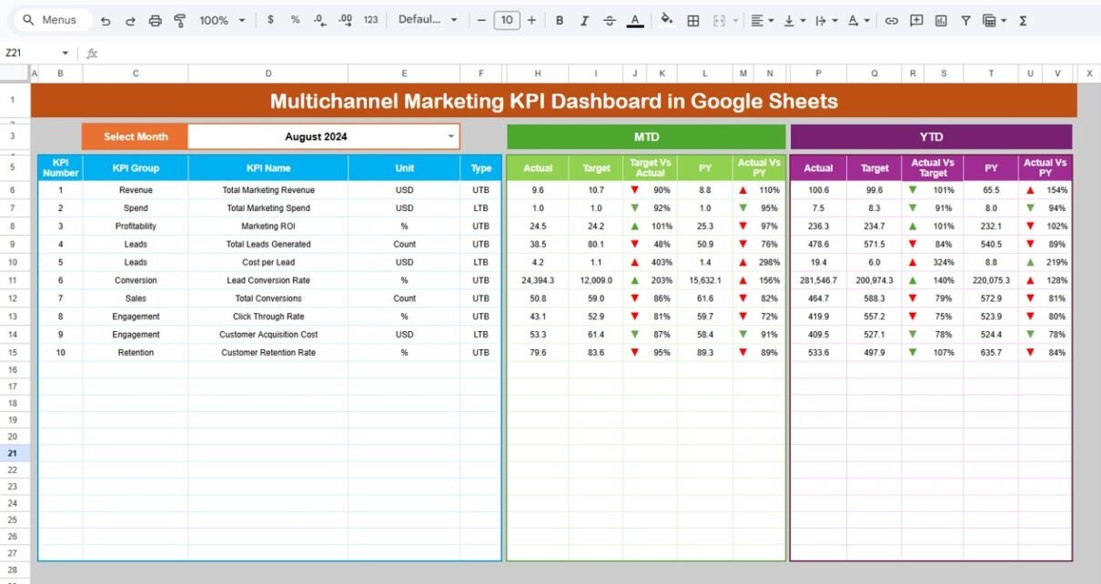Open the borders tool
Screen dimensions: 1101x584
[693, 20]
